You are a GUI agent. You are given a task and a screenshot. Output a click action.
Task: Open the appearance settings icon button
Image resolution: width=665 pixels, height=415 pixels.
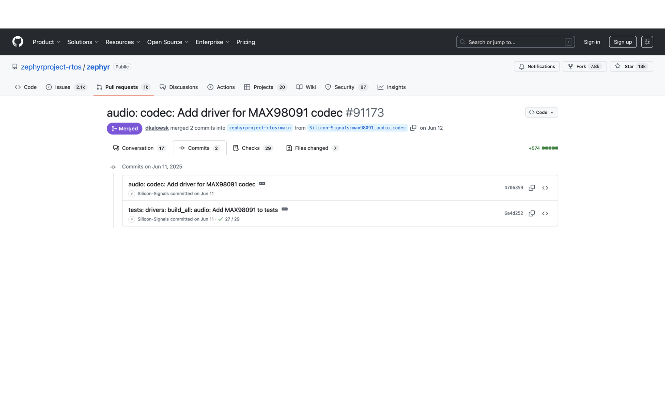click(x=647, y=42)
